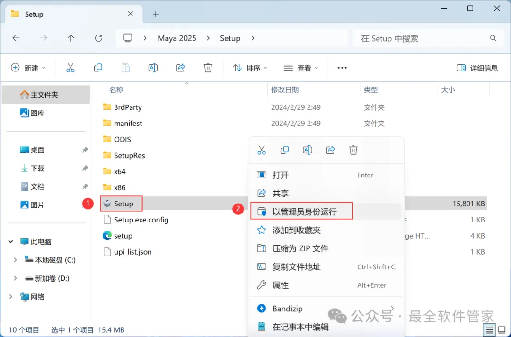The width and height of the screenshot is (511, 337).
Task: Choose 添加到收藏夹
Action: [326, 230]
